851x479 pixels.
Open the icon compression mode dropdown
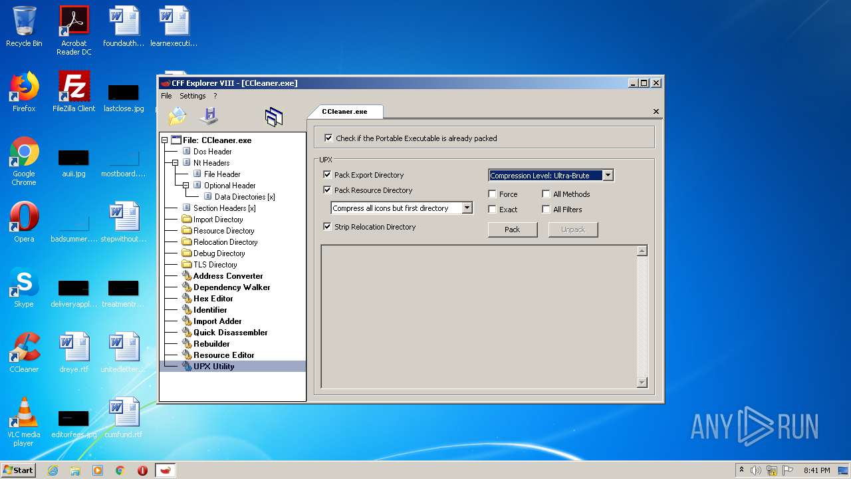pyautogui.click(x=467, y=208)
